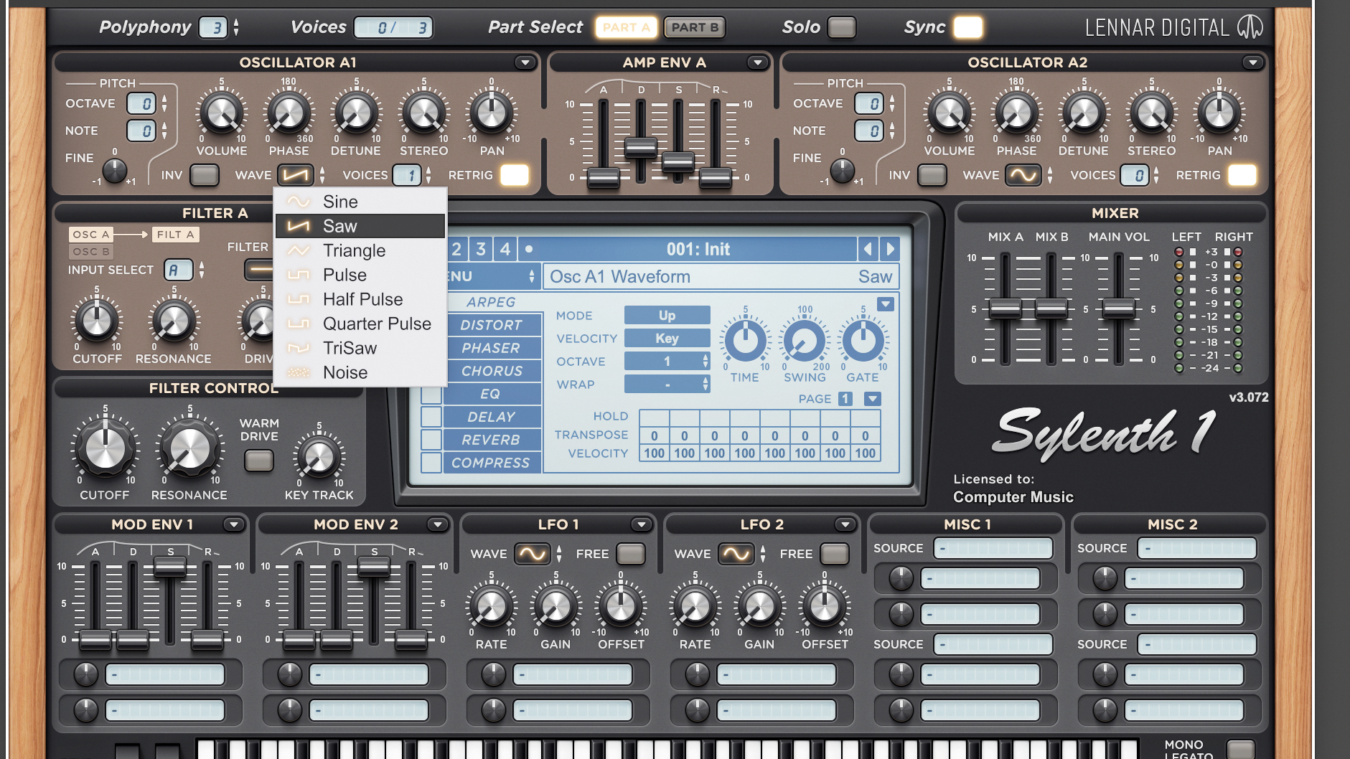Screen dimensions: 1350x759
Task: Click Mixer Main Vol fader
Action: pyautogui.click(x=1118, y=309)
